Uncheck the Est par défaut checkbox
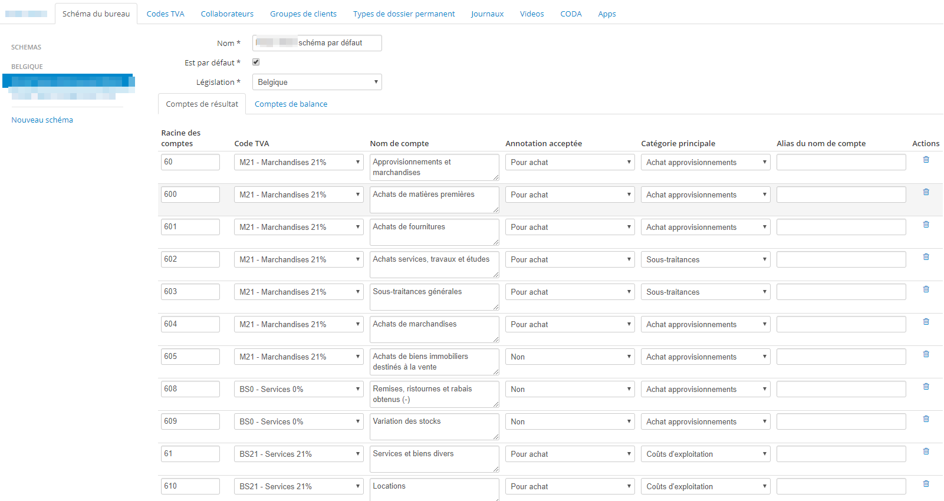944x501 pixels. point(256,62)
